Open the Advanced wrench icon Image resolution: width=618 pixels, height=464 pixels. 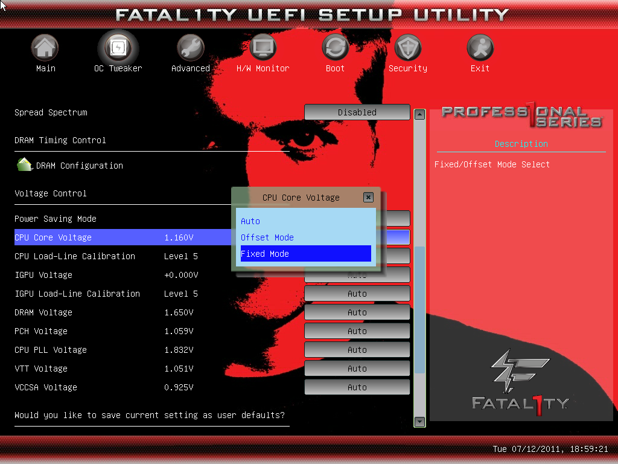190,48
